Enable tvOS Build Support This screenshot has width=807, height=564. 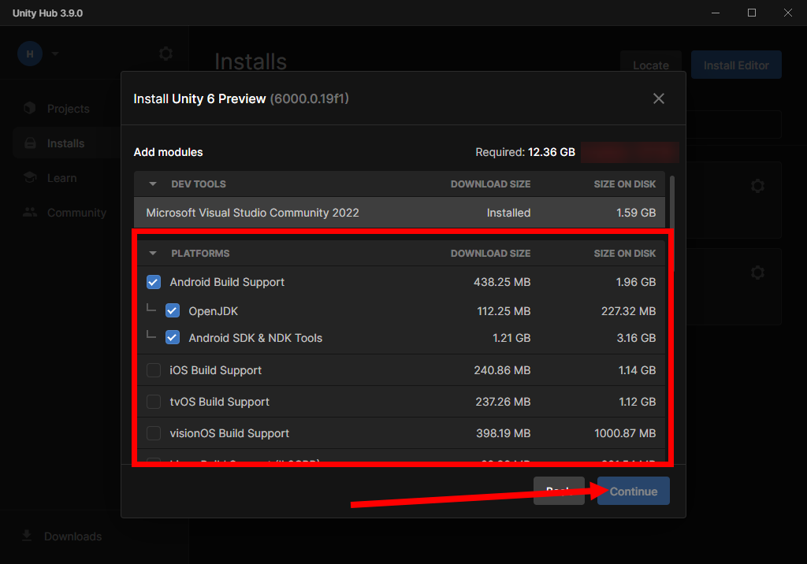point(154,402)
